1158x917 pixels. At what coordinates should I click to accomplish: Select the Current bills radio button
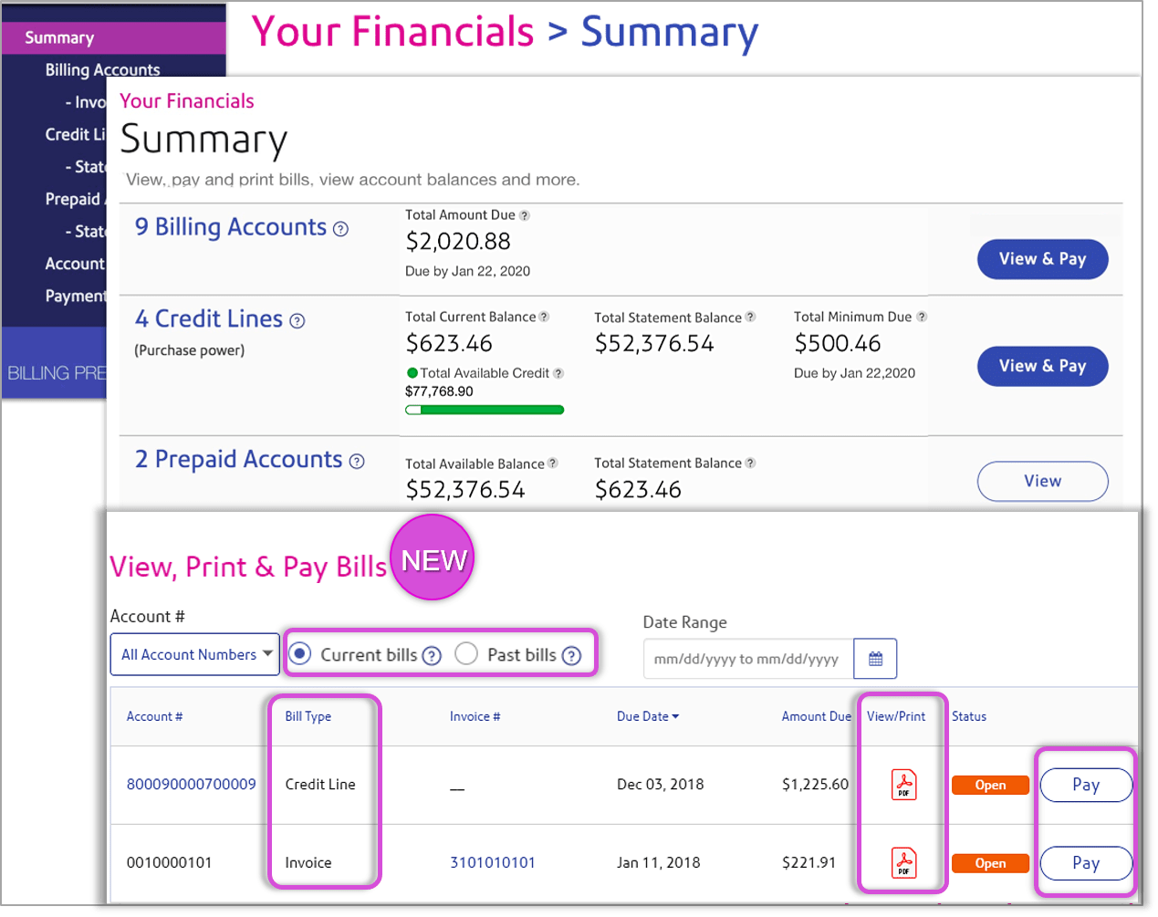pyautogui.click(x=300, y=653)
